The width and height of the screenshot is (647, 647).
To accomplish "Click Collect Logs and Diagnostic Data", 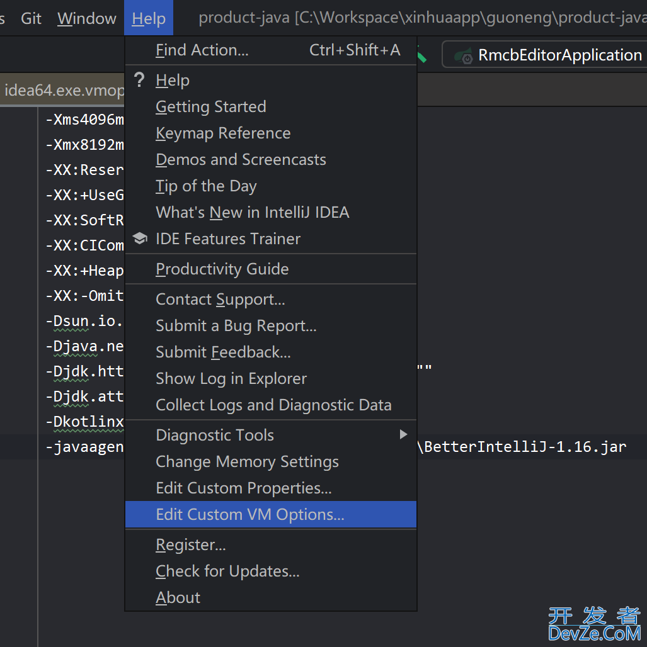I will point(273,405).
